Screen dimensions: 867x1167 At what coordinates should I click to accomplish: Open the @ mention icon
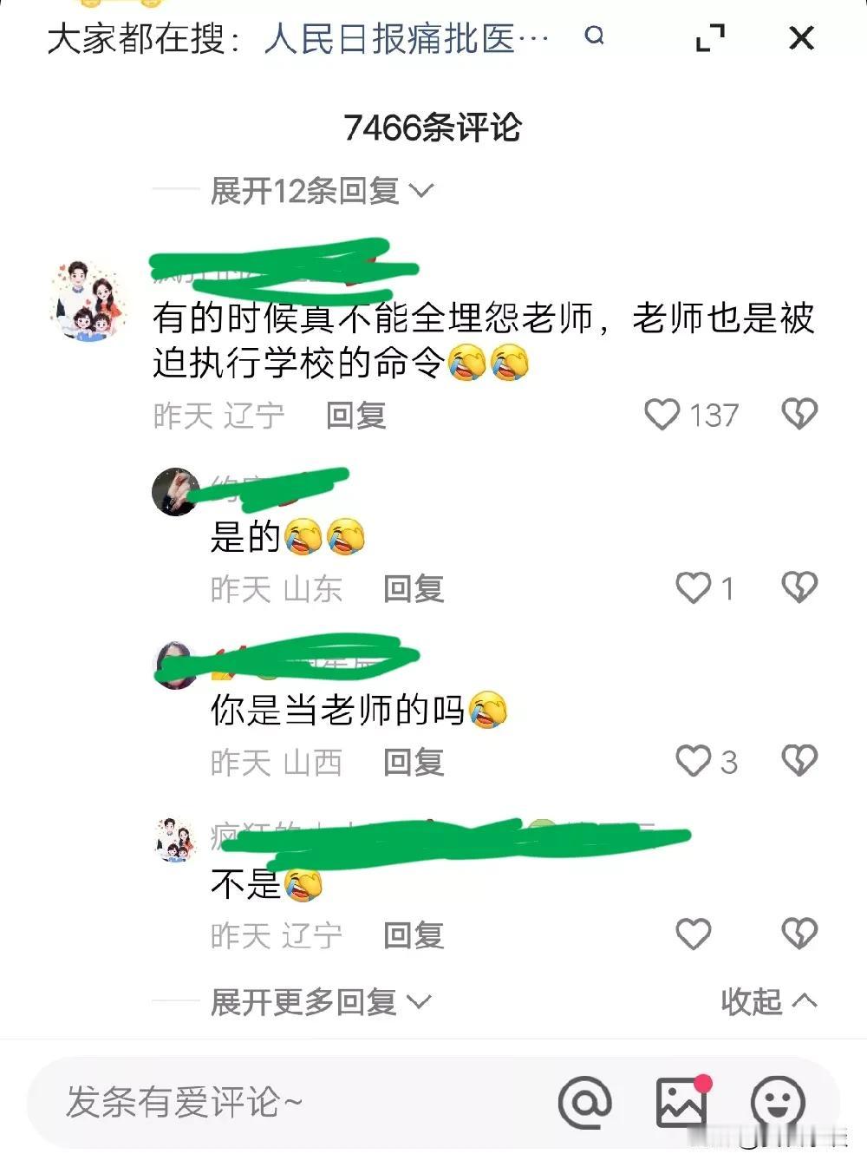pyautogui.click(x=585, y=1102)
